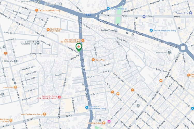The height and width of the screenshot is (129, 194).
Task: Click Gu Gà Quán Nha Trang icon
Action: (x=36, y=10)
